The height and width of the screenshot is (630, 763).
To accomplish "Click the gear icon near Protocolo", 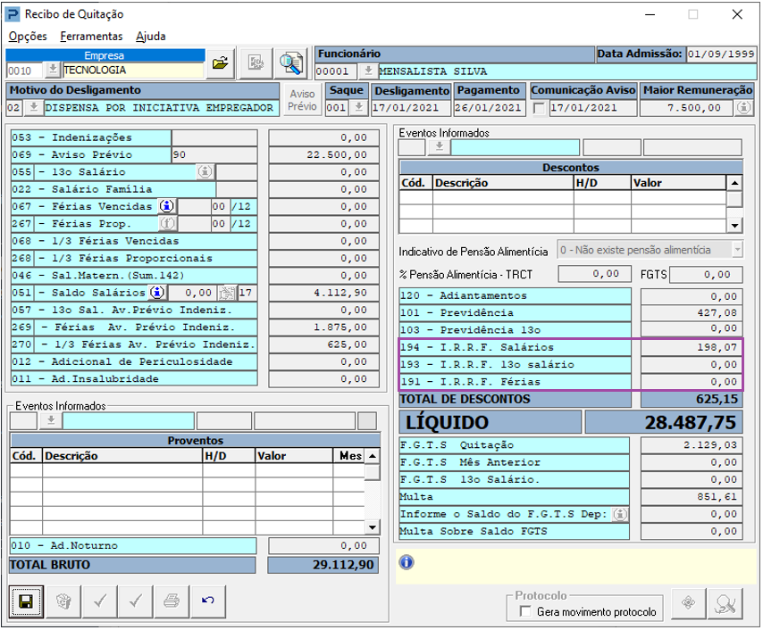I will click(688, 603).
